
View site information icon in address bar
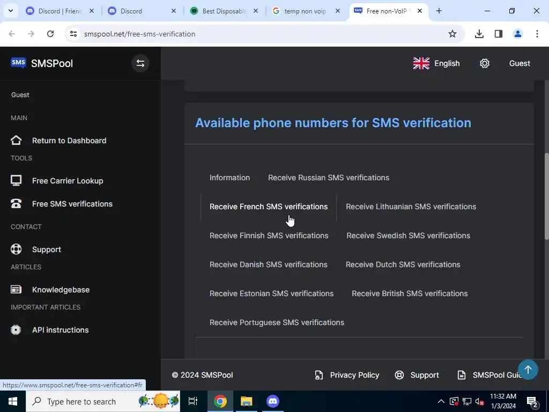pos(73,34)
